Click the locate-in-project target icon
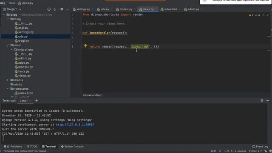This screenshot has height=153, width=272. (49, 9)
